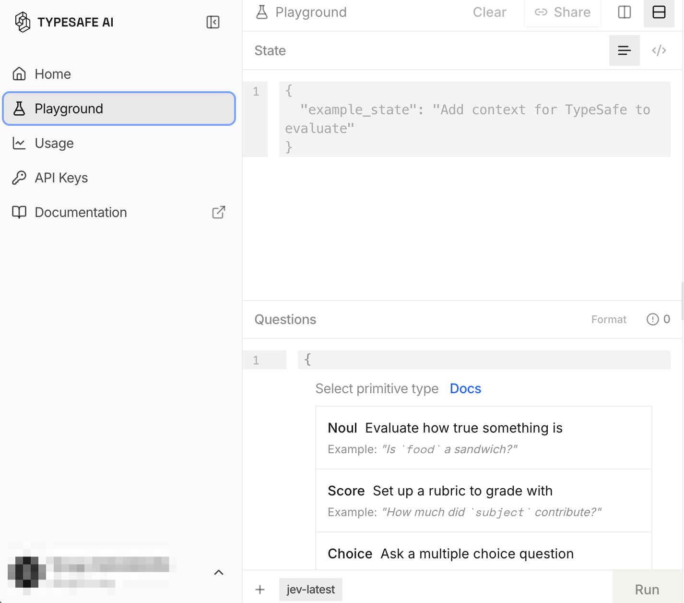
Task: Add a new model with plus icon
Action: [x=260, y=590]
